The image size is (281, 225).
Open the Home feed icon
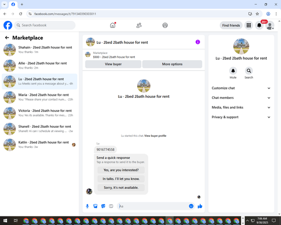tap(112, 25)
